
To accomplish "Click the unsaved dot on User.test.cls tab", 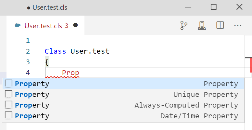I will (75, 25).
